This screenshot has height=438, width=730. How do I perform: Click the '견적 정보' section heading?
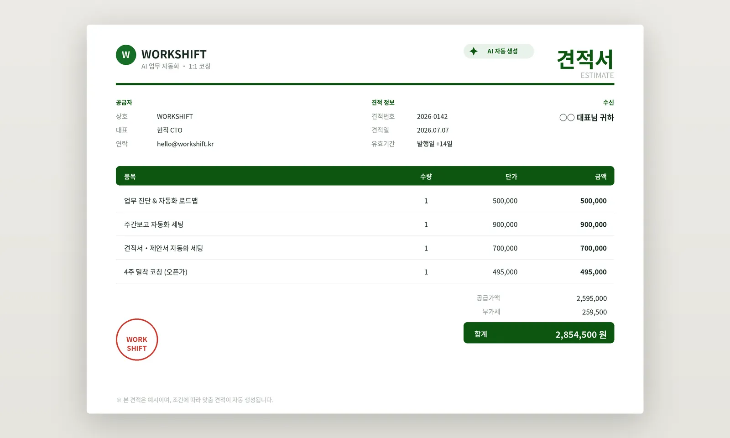(x=383, y=102)
